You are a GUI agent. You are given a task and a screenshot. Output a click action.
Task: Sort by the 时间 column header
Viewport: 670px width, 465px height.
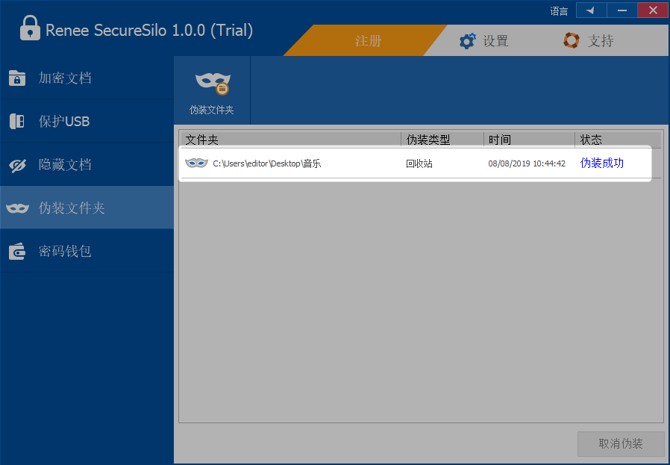(530, 140)
